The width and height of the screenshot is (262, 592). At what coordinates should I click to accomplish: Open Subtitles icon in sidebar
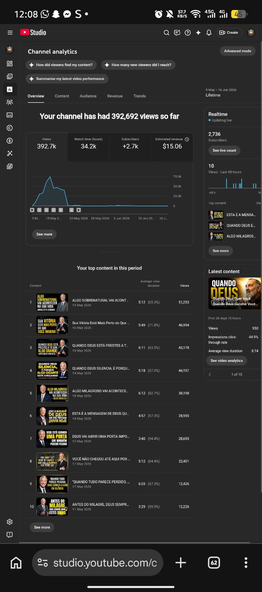10,115
